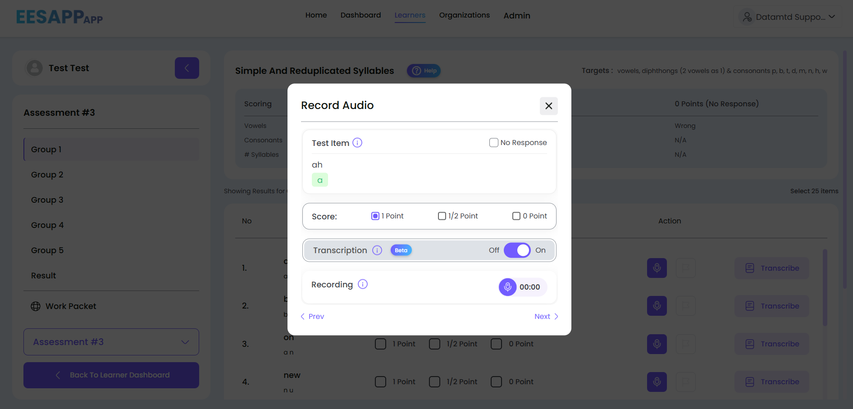Image resolution: width=853 pixels, height=409 pixels.
Task: Collapse the sidebar with the chevron button
Action: pos(187,68)
